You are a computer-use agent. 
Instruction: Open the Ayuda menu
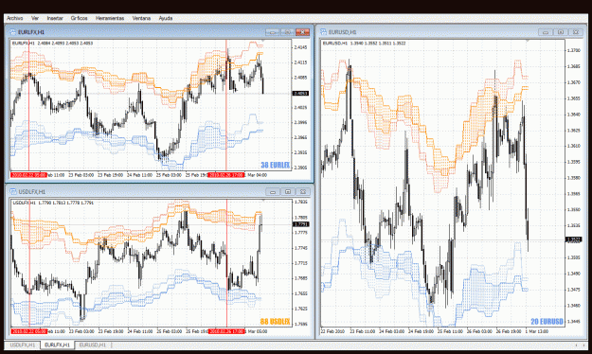click(166, 18)
